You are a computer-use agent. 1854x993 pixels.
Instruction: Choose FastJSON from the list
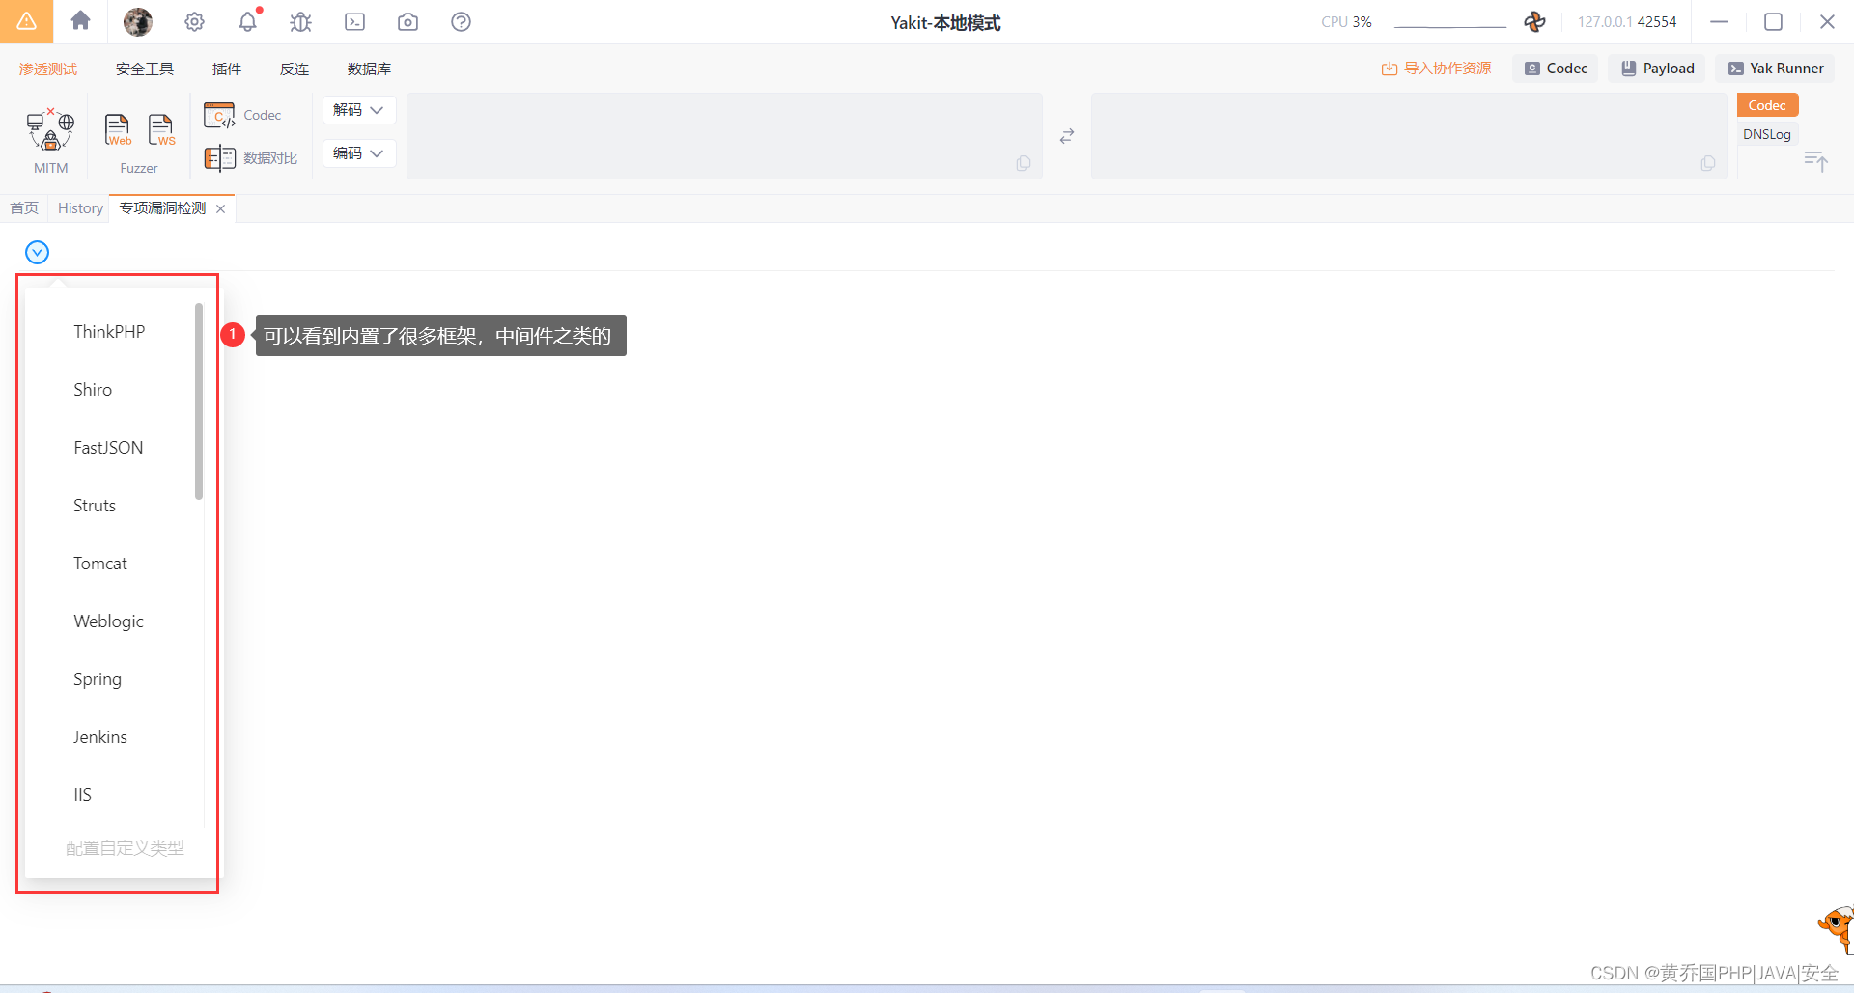[108, 448]
